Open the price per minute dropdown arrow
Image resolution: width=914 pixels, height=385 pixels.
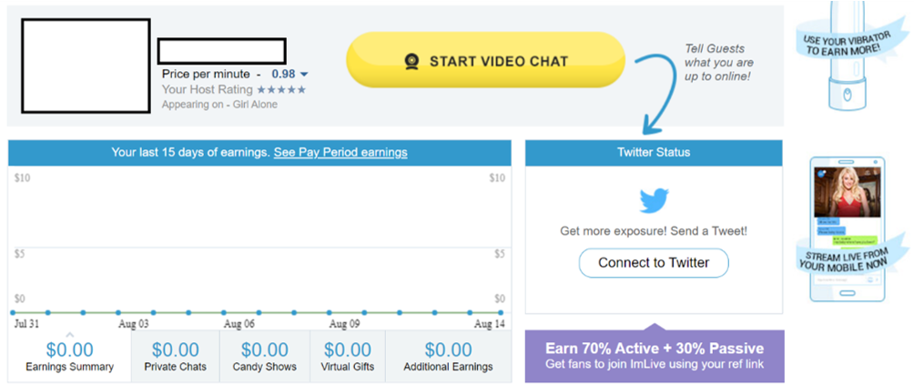(304, 75)
